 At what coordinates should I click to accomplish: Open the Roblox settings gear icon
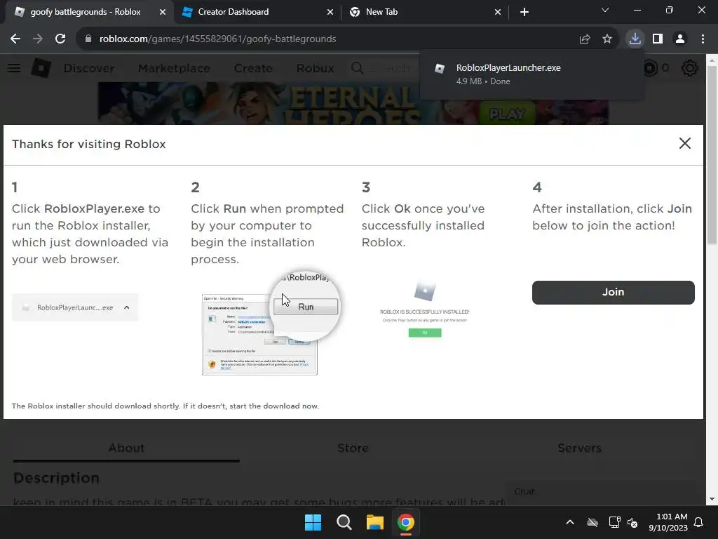point(690,68)
